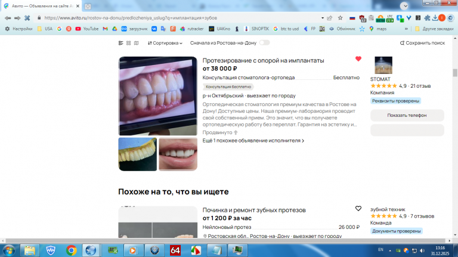Open File Explorer from the taskbar
Screen dimensions: 458x257
tap(30, 250)
